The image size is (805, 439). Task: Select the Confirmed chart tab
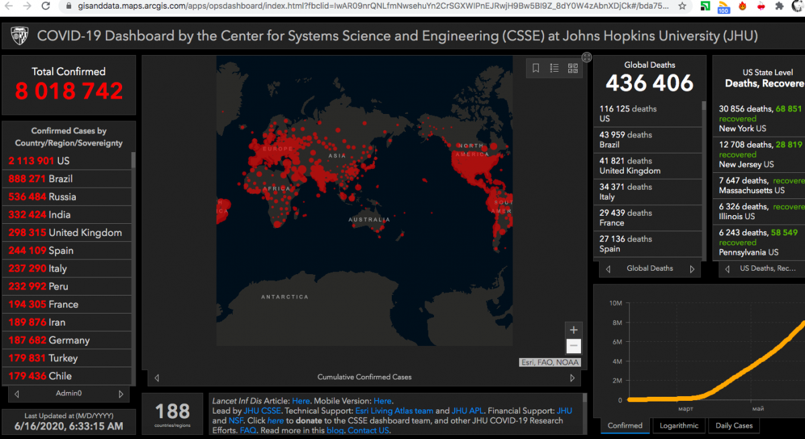(x=625, y=426)
